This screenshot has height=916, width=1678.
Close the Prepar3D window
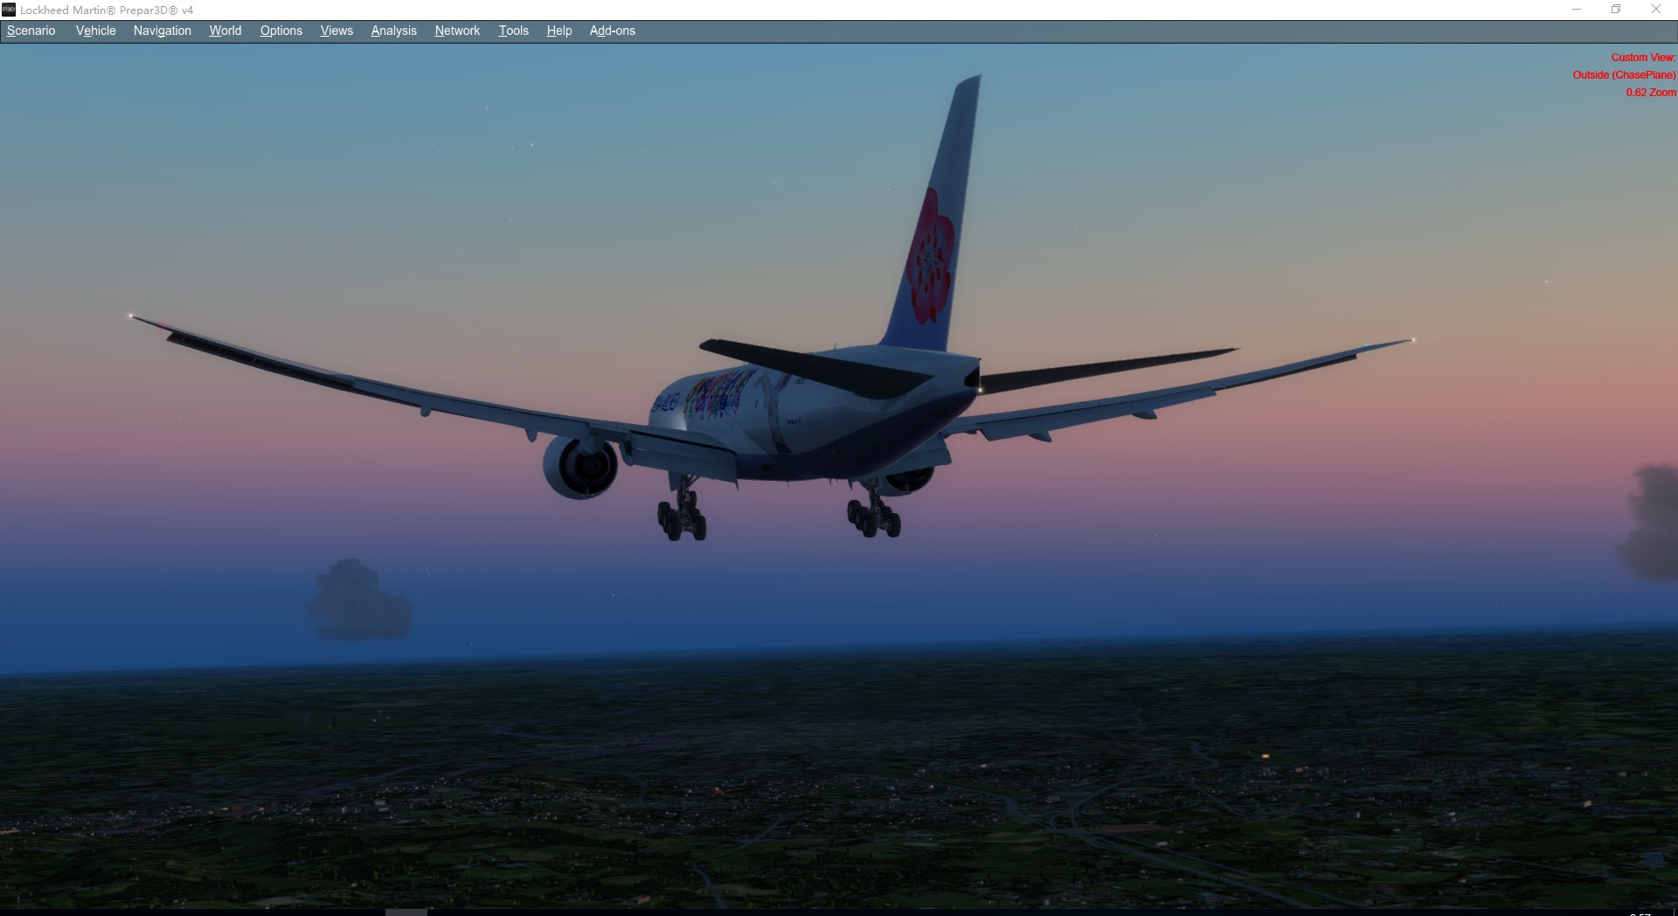click(x=1656, y=10)
